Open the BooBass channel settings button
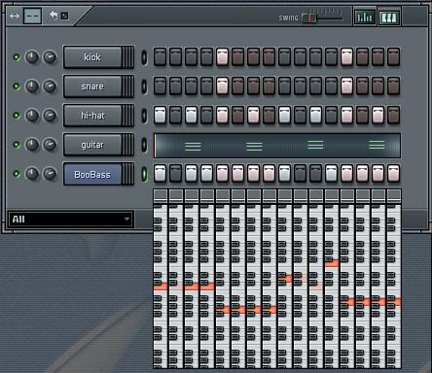 pos(98,174)
